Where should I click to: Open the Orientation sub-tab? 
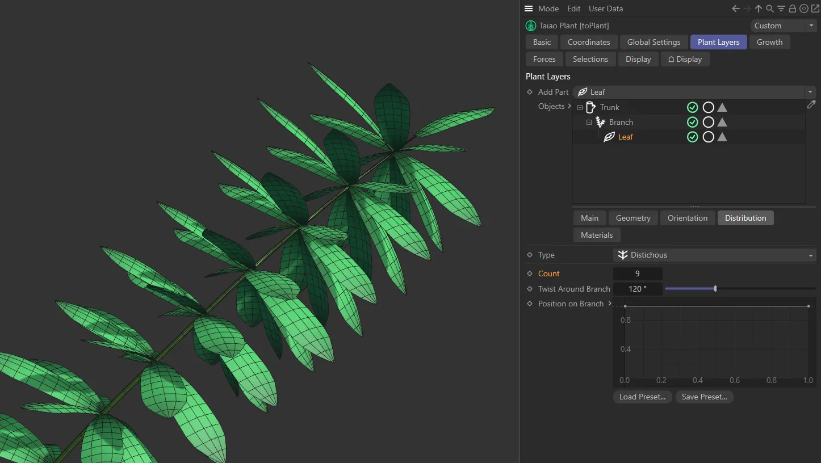[x=687, y=218]
